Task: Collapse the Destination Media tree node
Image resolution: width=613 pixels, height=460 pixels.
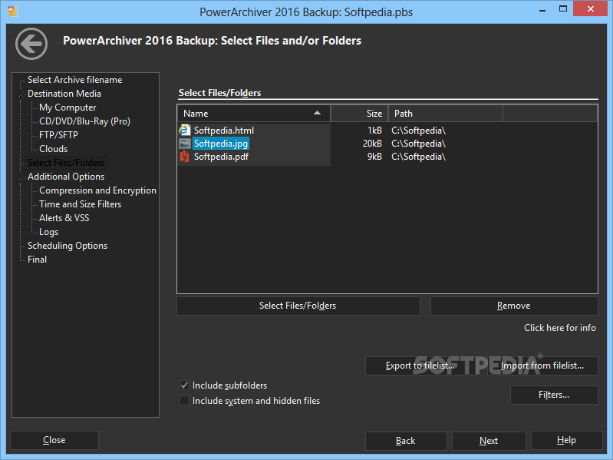Action: coord(21,94)
